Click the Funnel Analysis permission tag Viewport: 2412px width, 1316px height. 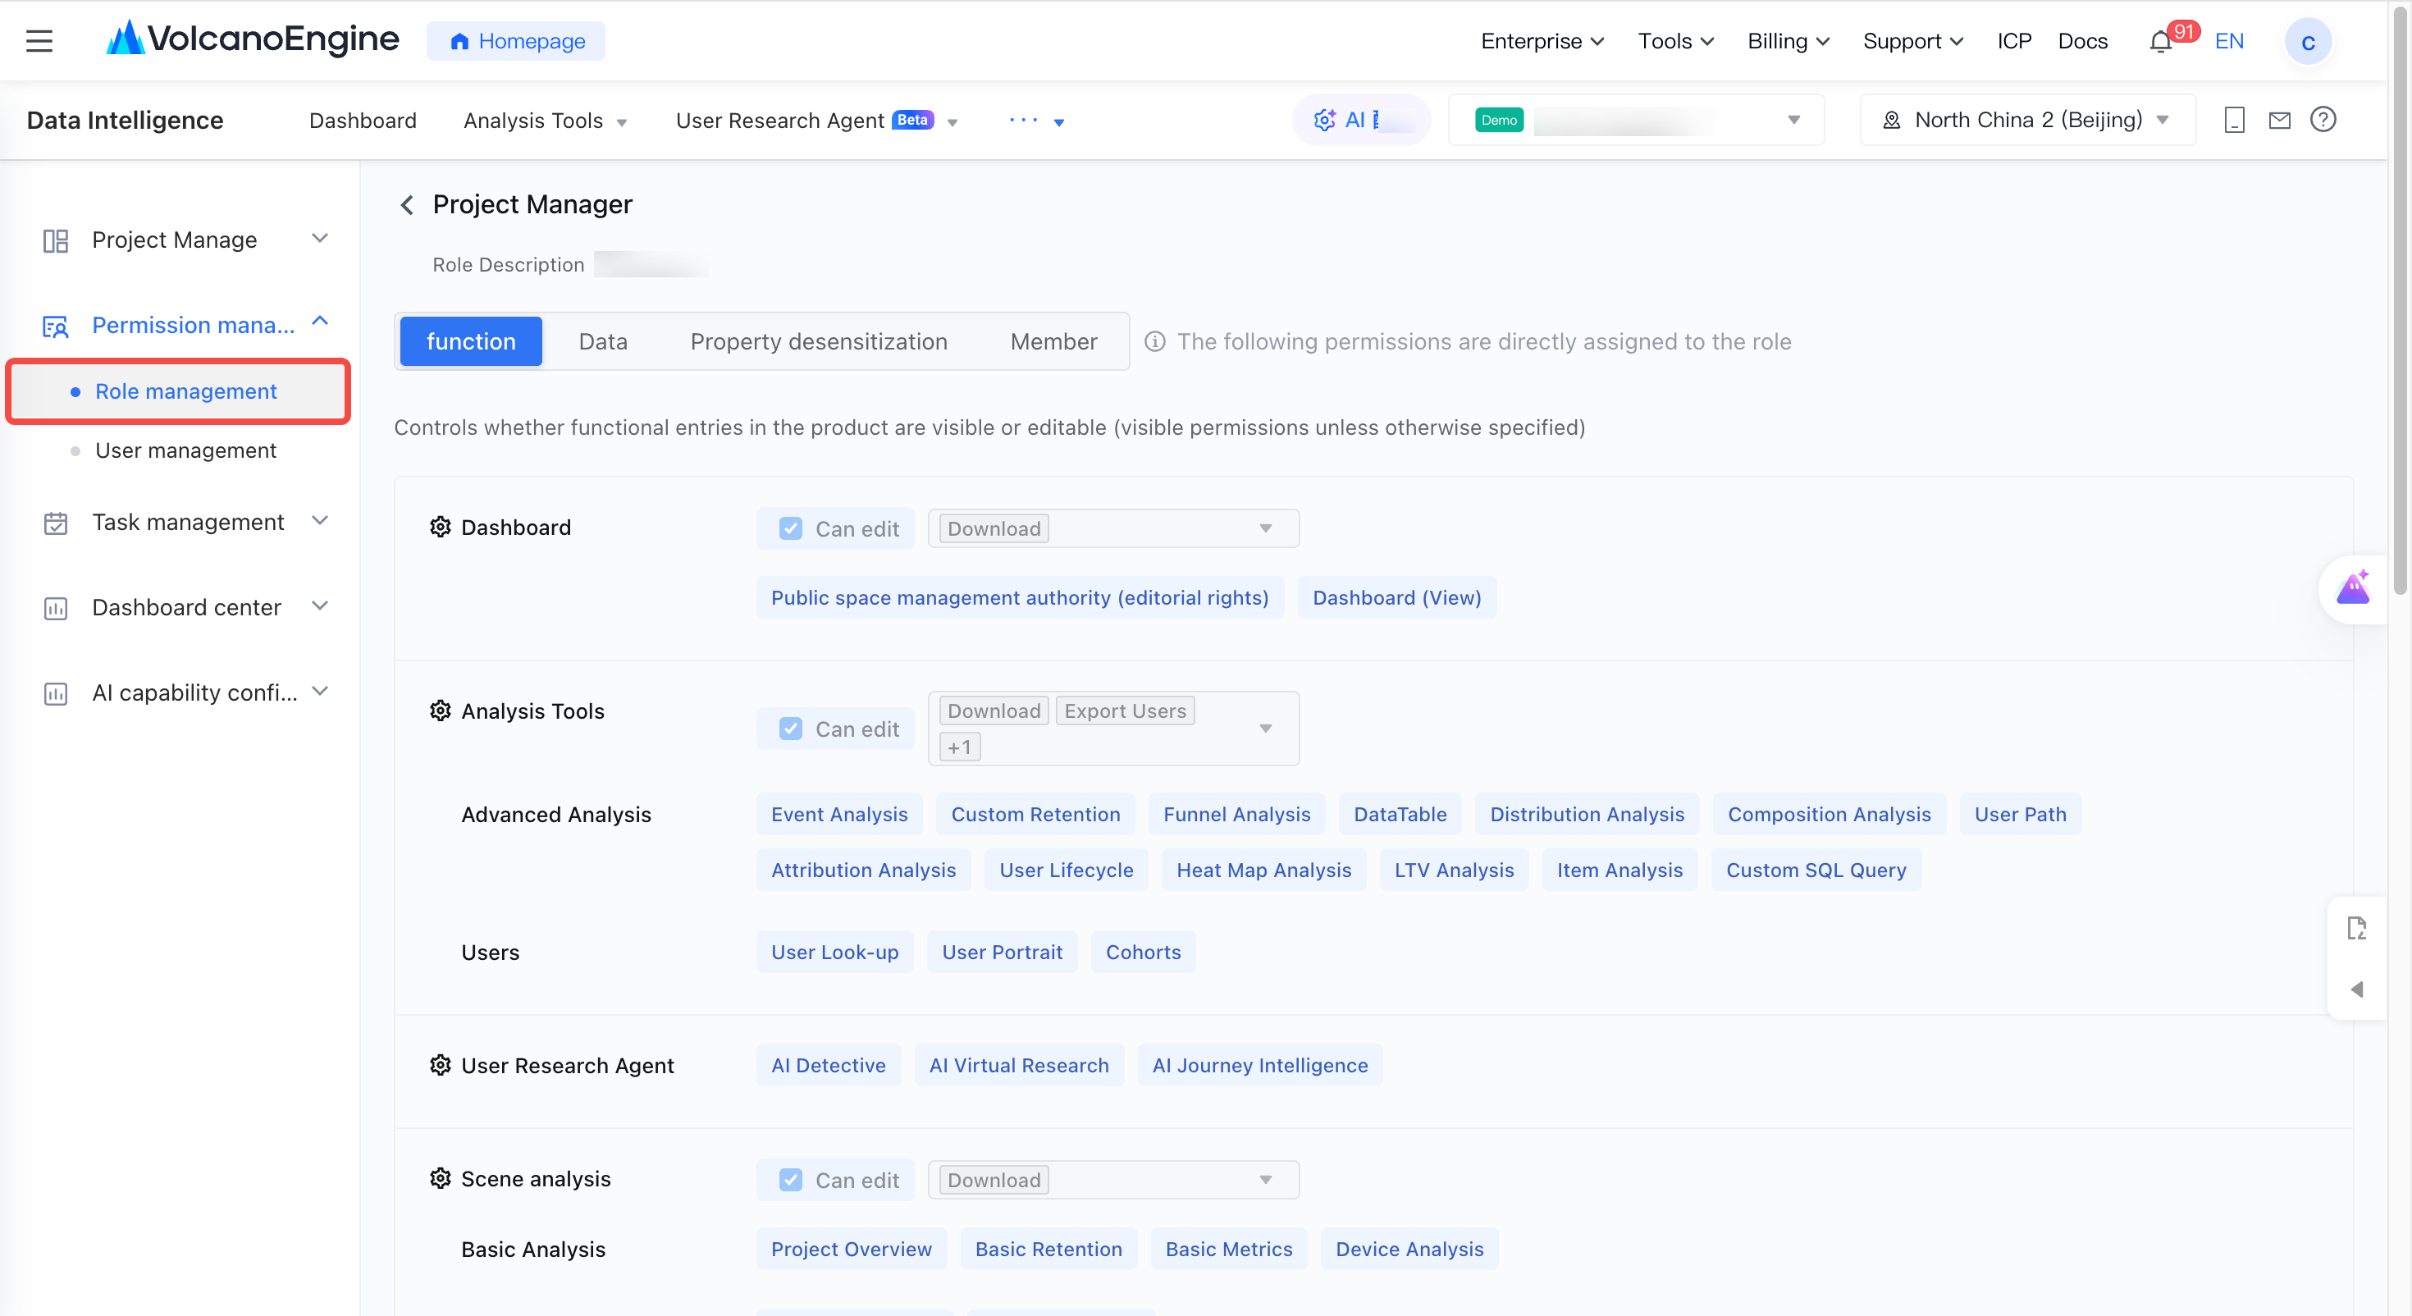[1236, 814]
